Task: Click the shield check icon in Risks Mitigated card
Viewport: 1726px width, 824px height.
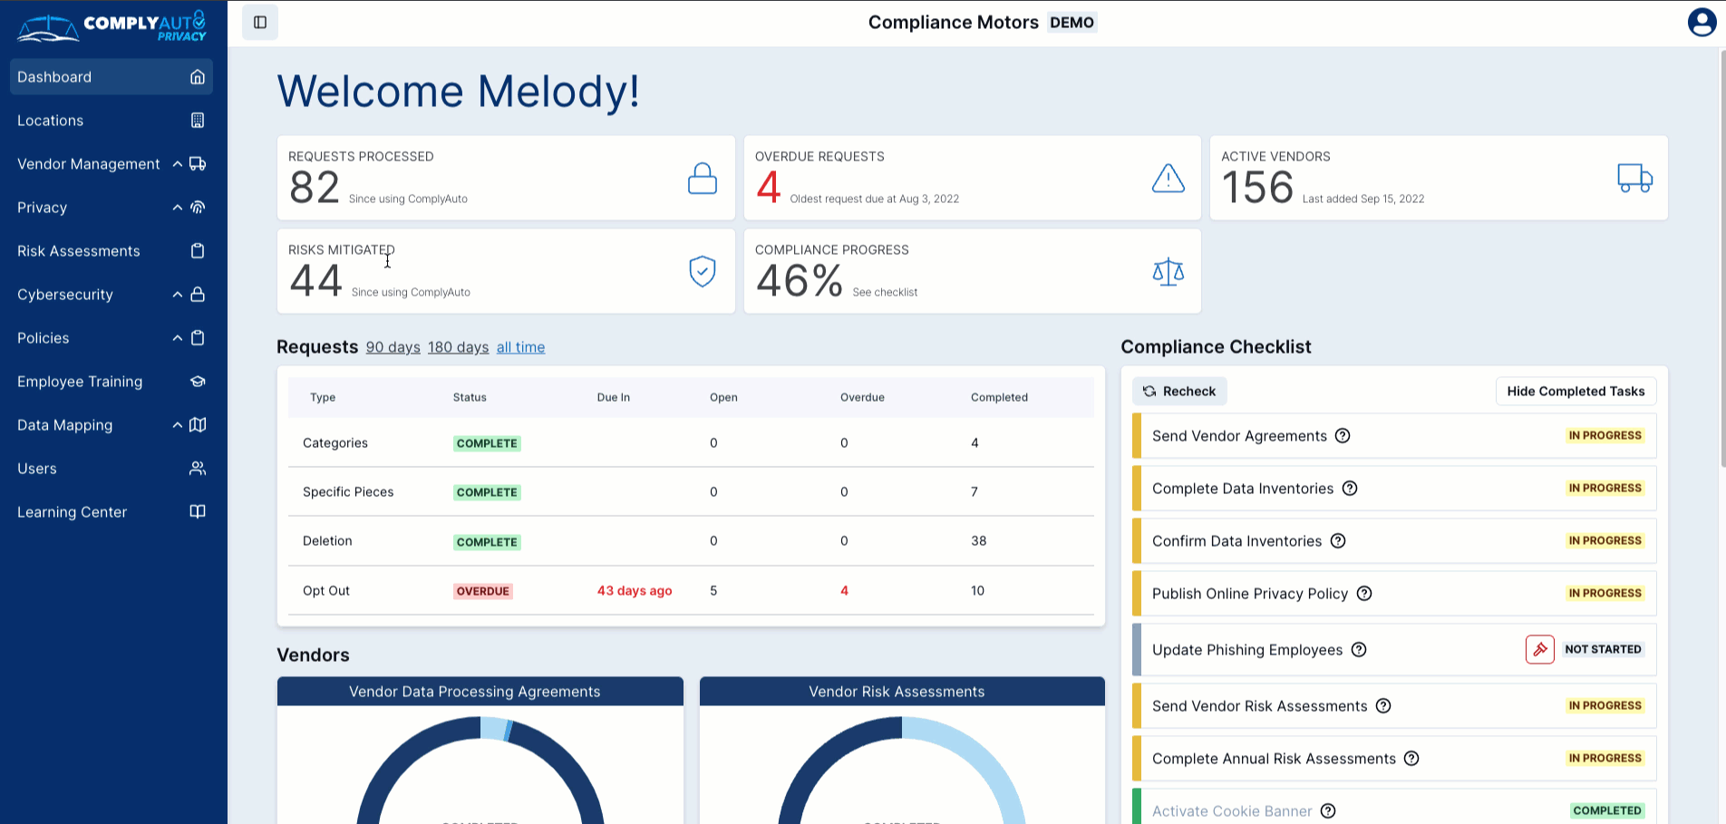Action: (x=703, y=271)
